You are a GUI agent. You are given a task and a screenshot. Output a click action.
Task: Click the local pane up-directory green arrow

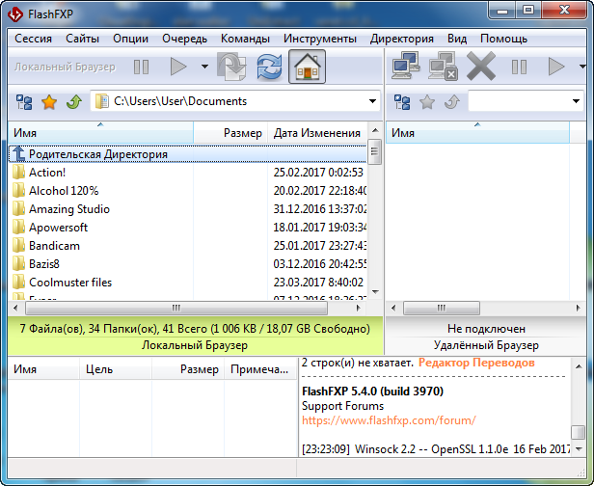point(73,101)
